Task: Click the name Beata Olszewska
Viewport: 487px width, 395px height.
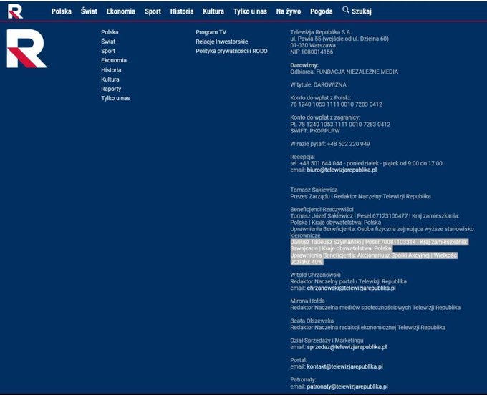Action: [312, 321]
